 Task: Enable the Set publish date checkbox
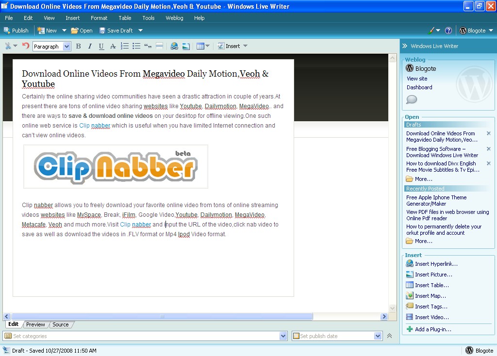[296, 336]
